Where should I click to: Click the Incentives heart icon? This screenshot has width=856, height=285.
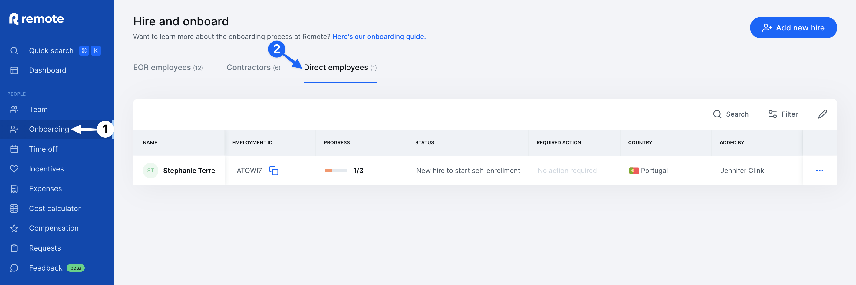tap(14, 169)
